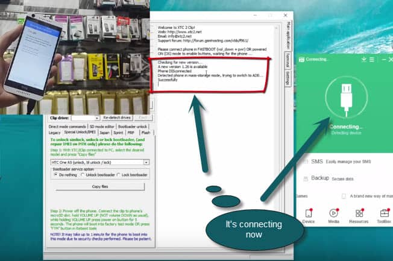Switch to Direct mode commands tab

point(68,127)
